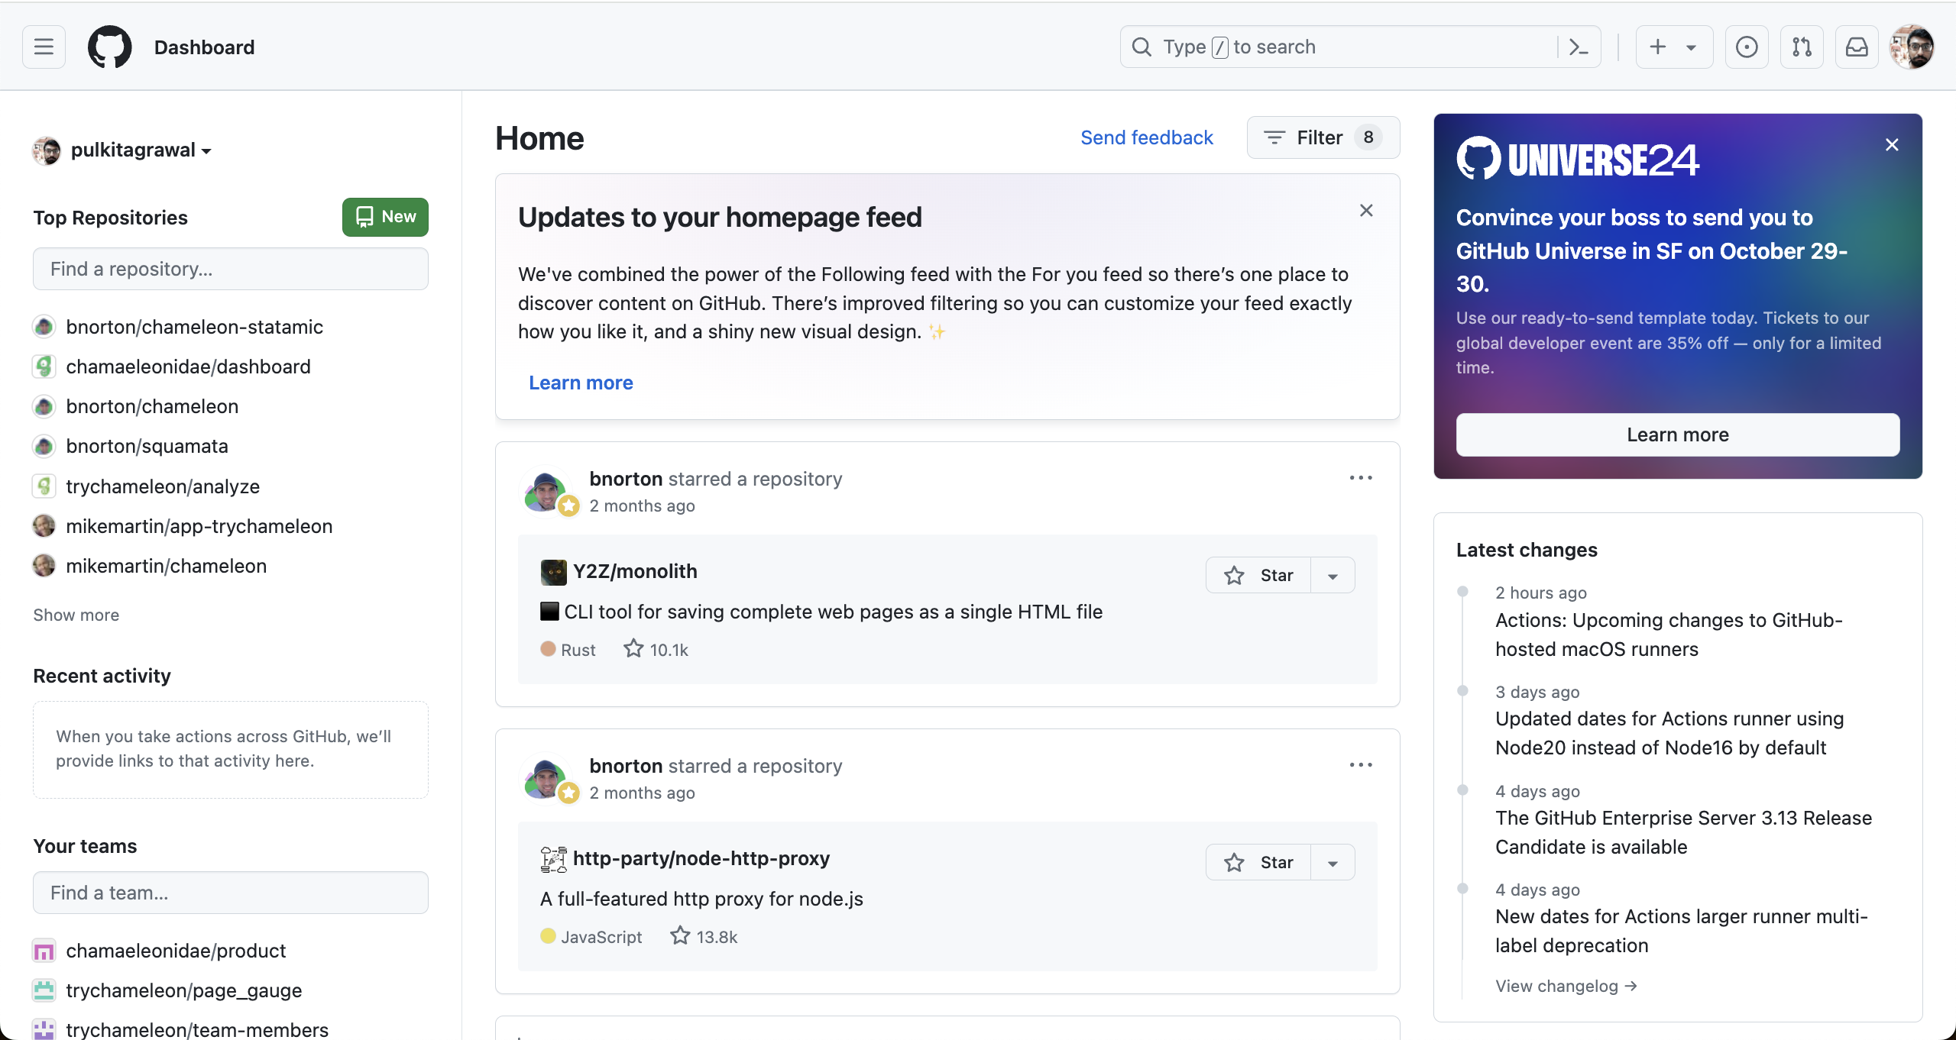Click the GitHub logo to go home
Image resolution: width=1956 pixels, height=1040 pixels.
[109, 47]
